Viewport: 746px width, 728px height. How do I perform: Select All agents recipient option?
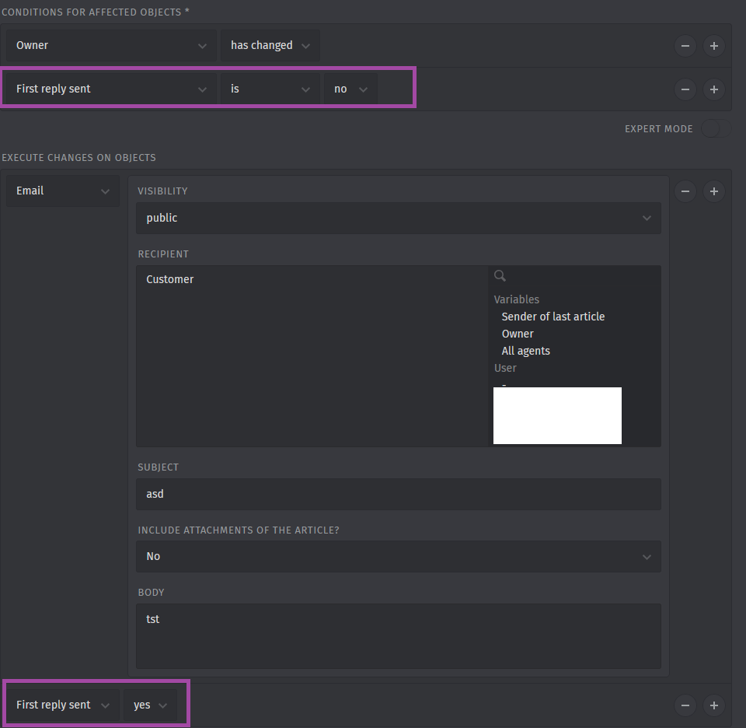click(526, 351)
